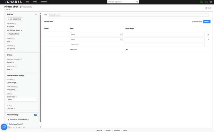Open the blue chat bubble widget
Screen dimensions: 214x132
click(4, 127)
